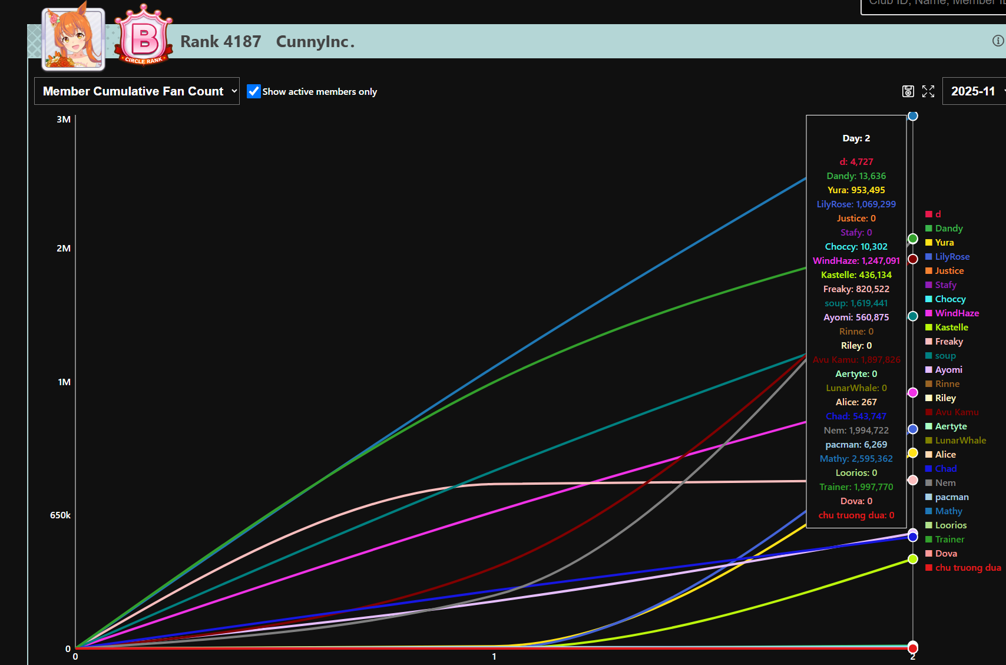The width and height of the screenshot is (1006, 665).
Task: Click the soup legend color square
Action: point(929,356)
